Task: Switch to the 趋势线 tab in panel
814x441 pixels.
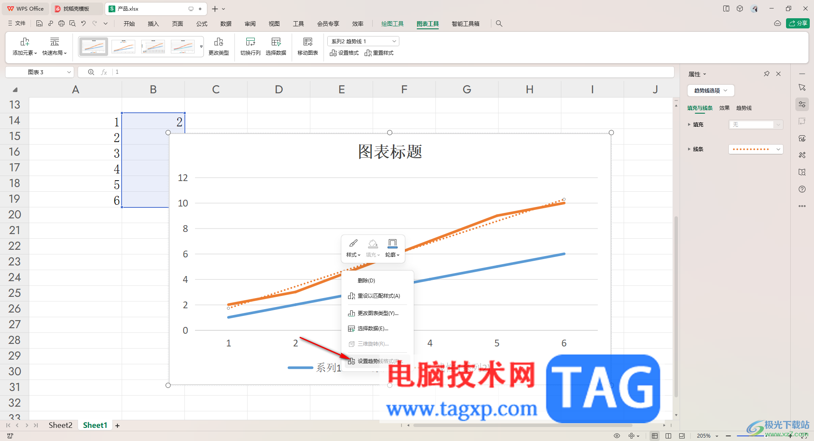Action: [x=744, y=108]
